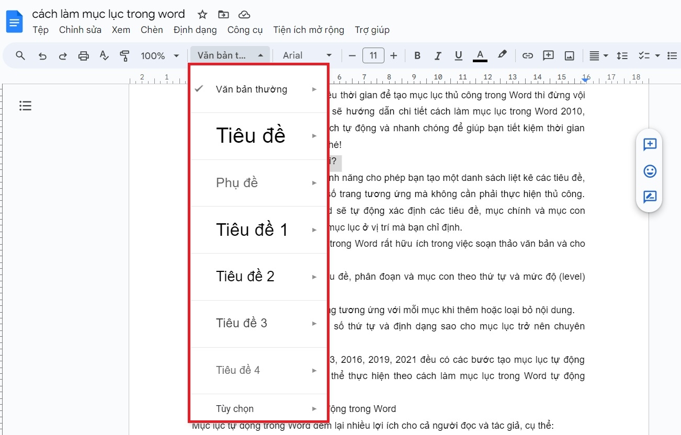
Task: Open the Xem menu
Action: click(121, 30)
